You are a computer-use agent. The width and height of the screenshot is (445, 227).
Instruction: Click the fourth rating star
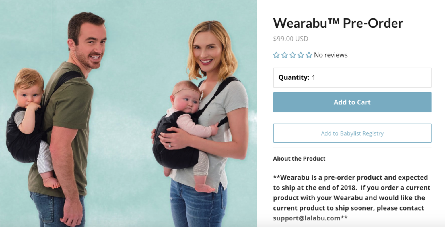(301, 55)
